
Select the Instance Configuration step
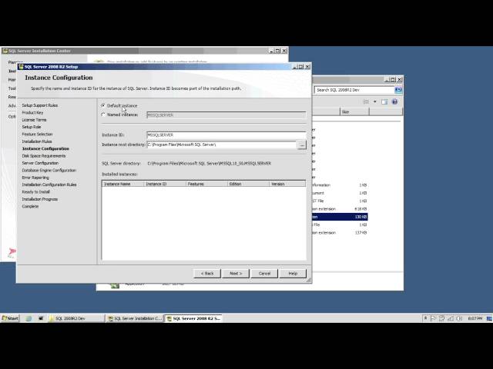pyautogui.click(x=45, y=148)
